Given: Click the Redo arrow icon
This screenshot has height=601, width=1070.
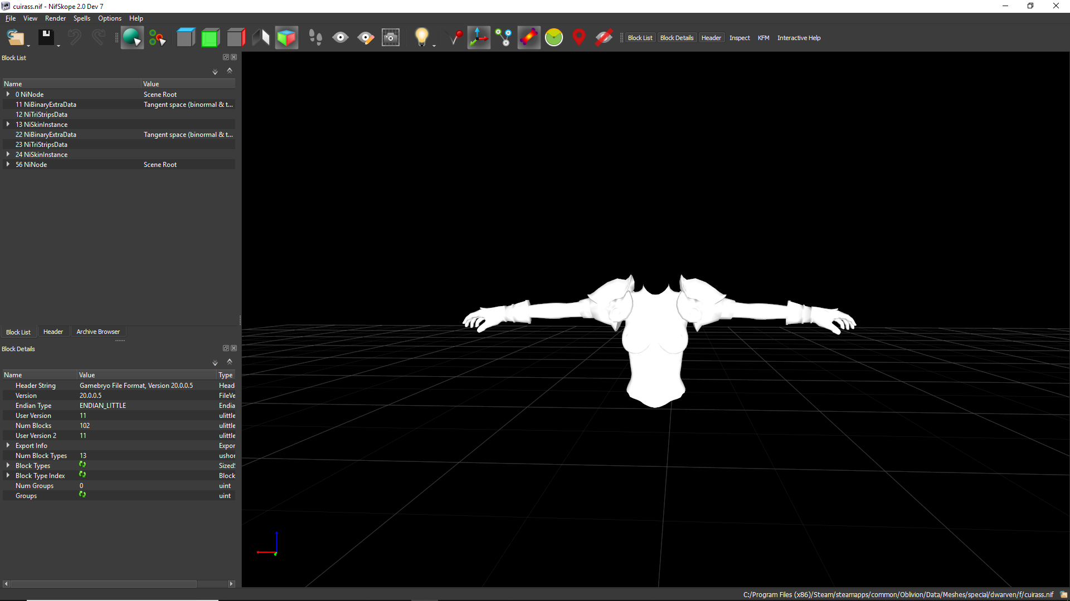Looking at the screenshot, I should (99, 38).
